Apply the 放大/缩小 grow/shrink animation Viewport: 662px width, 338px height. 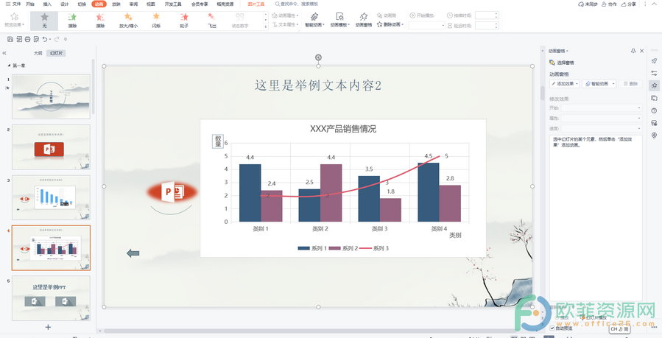click(x=128, y=21)
